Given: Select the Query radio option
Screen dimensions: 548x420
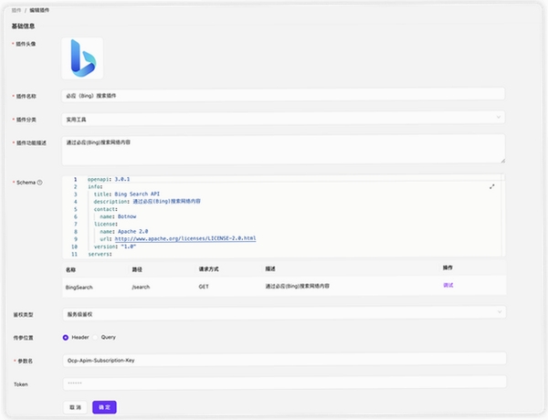Looking at the screenshot, I should click(x=95, y=337).
